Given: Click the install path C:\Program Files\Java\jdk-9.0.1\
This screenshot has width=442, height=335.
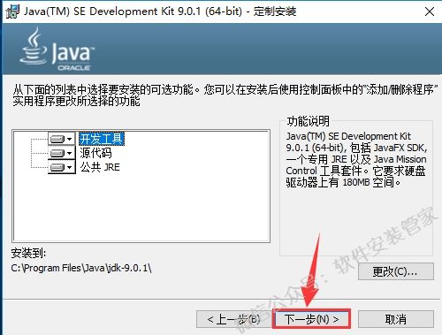Looking at the screenshot, I should pyautogui.click(x=81, y=268).
